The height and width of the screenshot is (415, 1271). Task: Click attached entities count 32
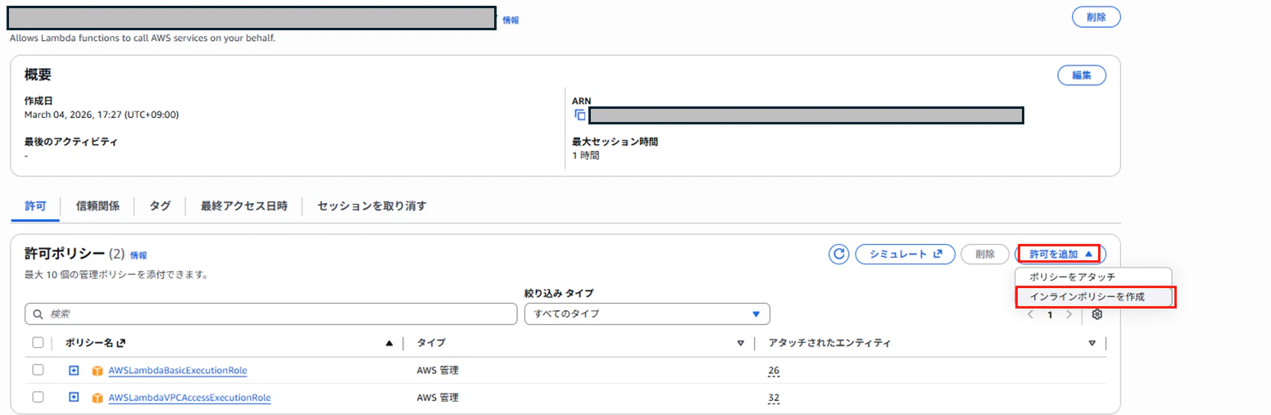pos(774,398)
